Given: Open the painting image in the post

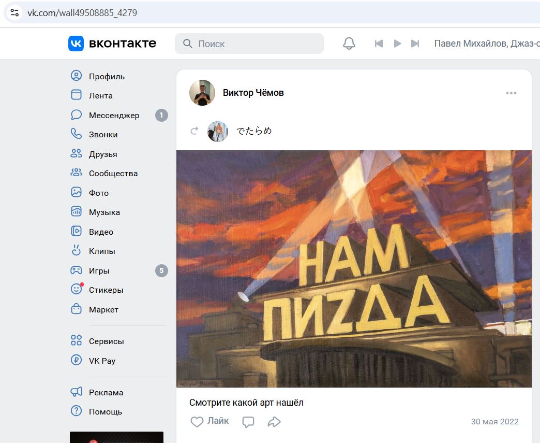Looking at the screenshot, I should 354,269.
